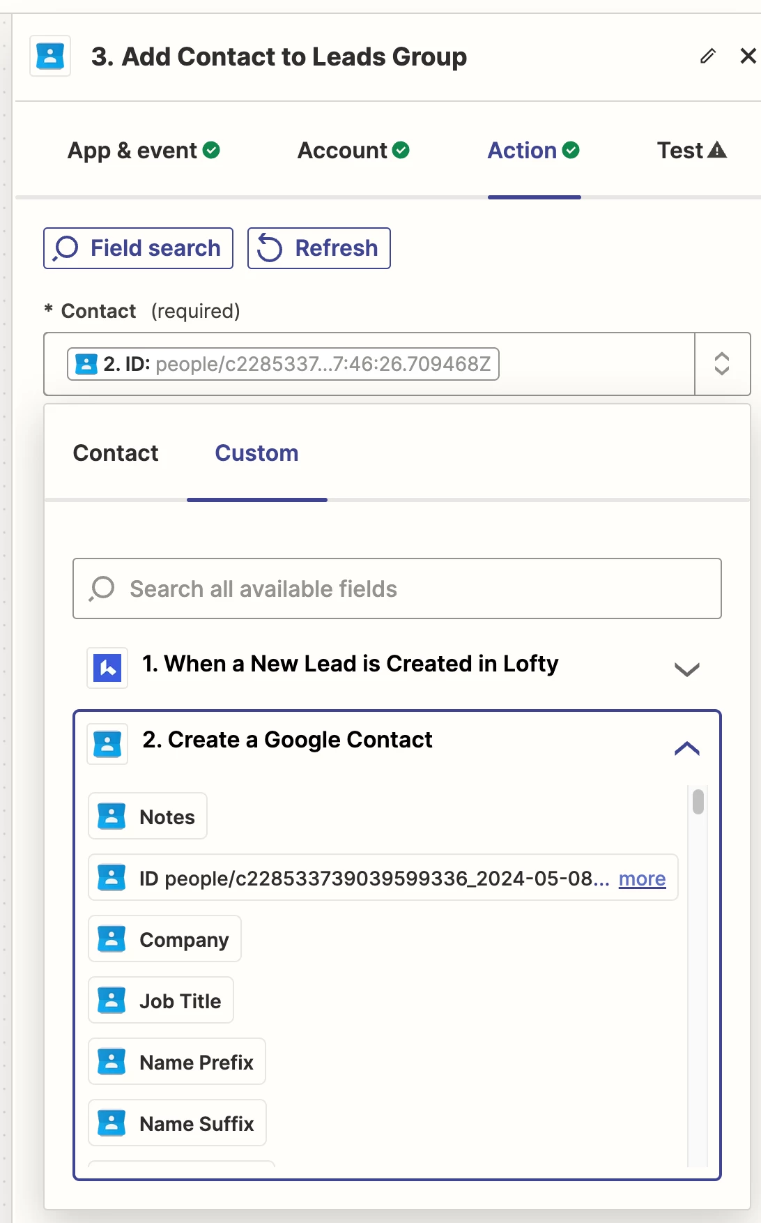Close the step editor panel

748,56
